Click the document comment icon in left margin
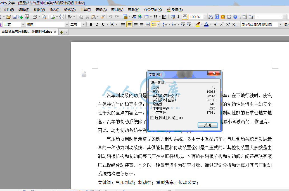Viewport: 289px width, 191px height. (x=84, y=74)
